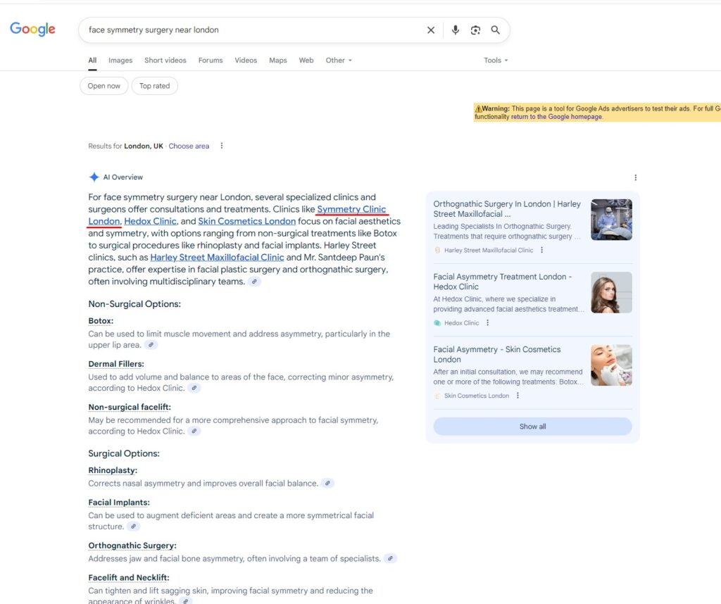Open options for Skin Cosmetics London source
This screenshot has height=604, width=721.
[x=518, y=396]
